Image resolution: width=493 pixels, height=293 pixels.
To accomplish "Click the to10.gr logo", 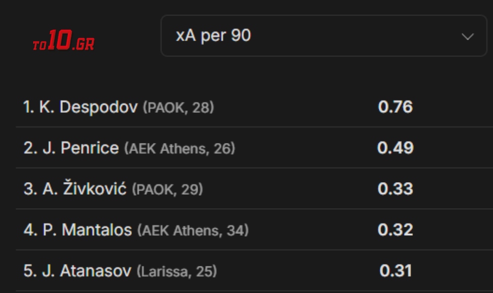I will tap(63, 42).
